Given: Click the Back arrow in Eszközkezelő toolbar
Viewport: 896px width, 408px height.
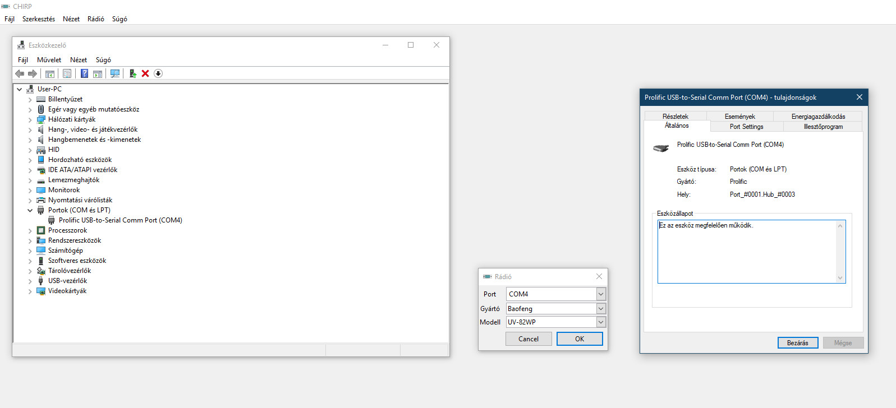Looking at the screenshot, I should coord(20,73).
